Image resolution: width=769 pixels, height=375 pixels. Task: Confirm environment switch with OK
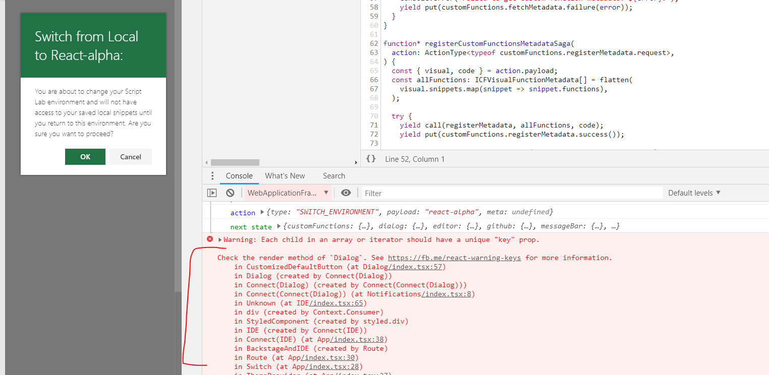(85, 156)
